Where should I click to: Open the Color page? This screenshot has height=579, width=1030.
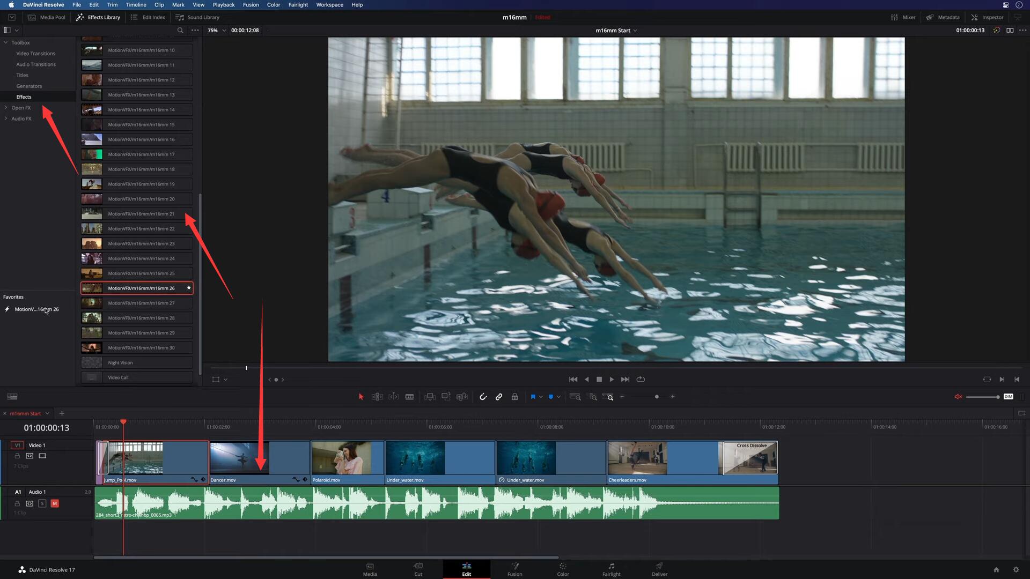point(563,569)
